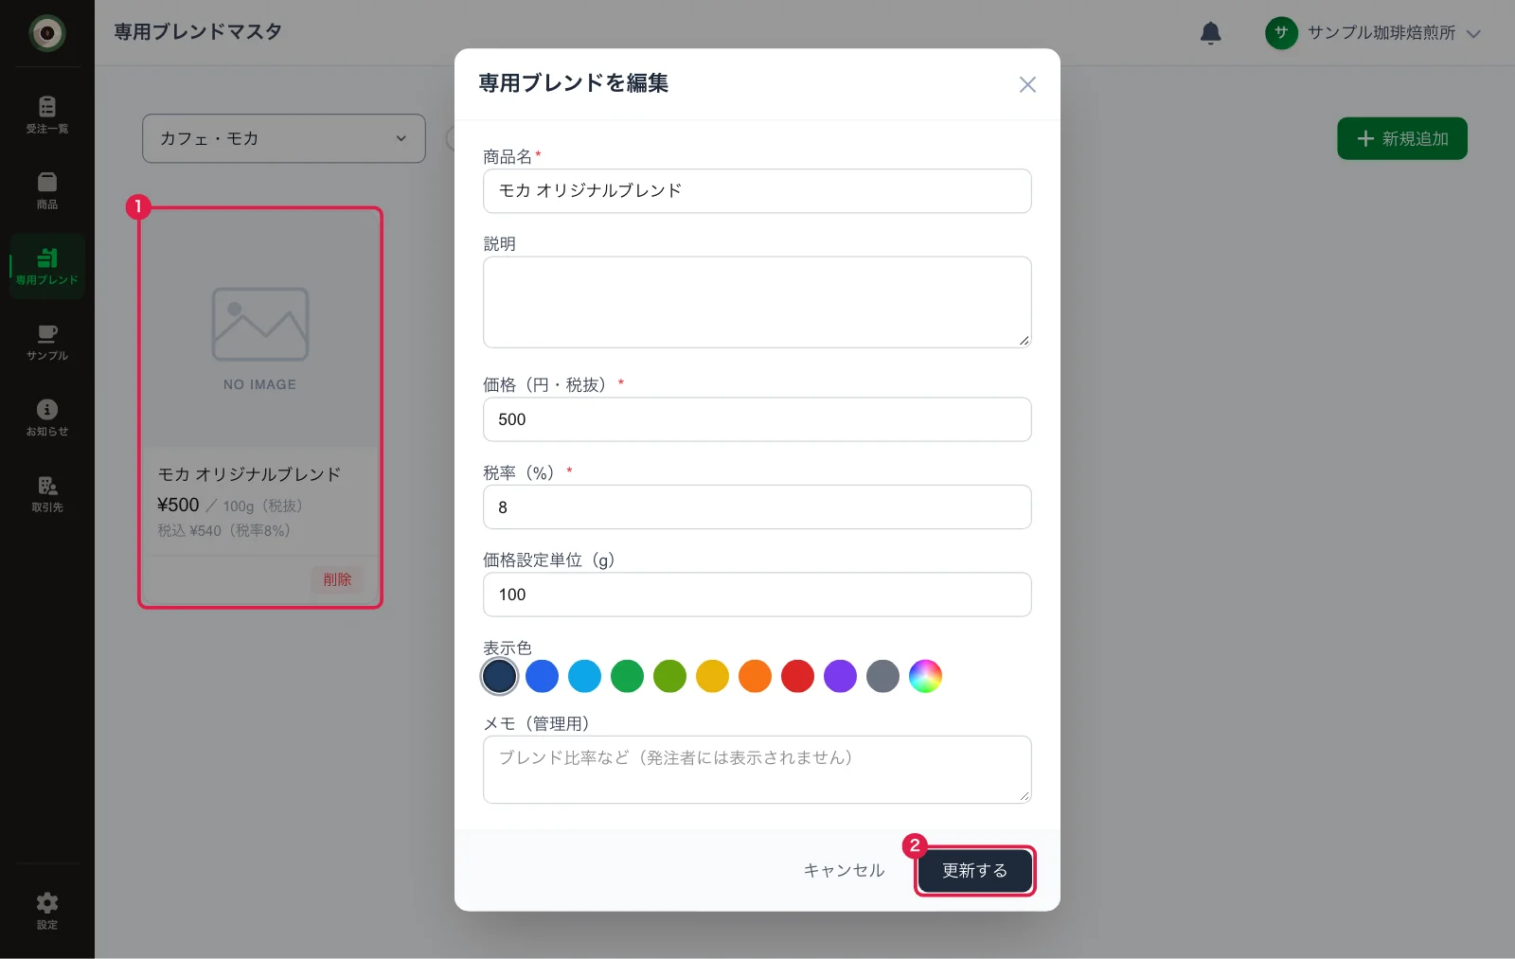Click モカ オリジナルブレンド card title
Screen dimensions: 1515x959
(x=249, y=474)
